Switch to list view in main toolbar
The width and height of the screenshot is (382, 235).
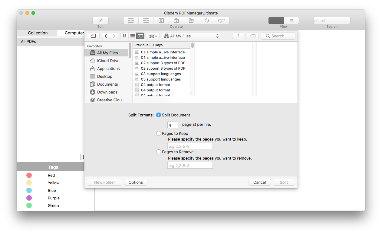pyautogui.click(x=291, y=21)
